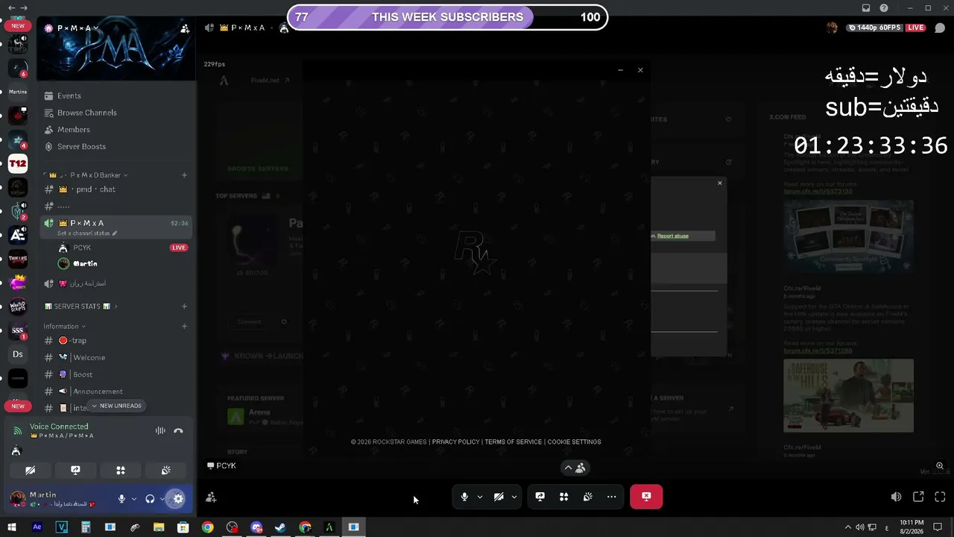Share your screen from the voice panel

click(75, 471)
